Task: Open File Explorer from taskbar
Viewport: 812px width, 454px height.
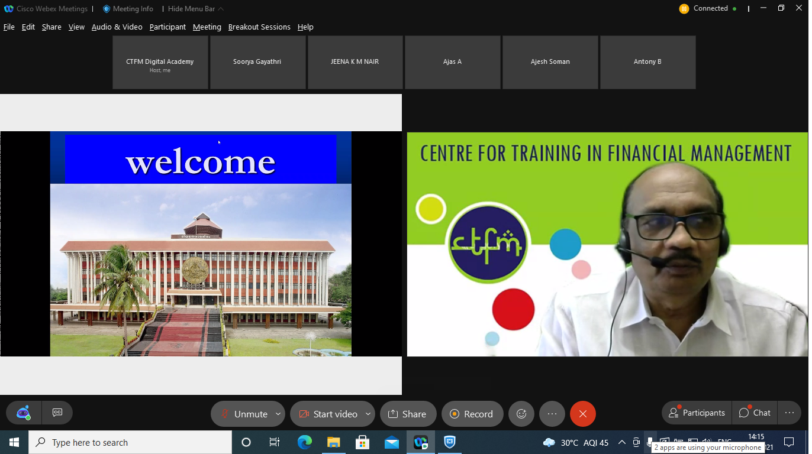Action: click(333, 442)
